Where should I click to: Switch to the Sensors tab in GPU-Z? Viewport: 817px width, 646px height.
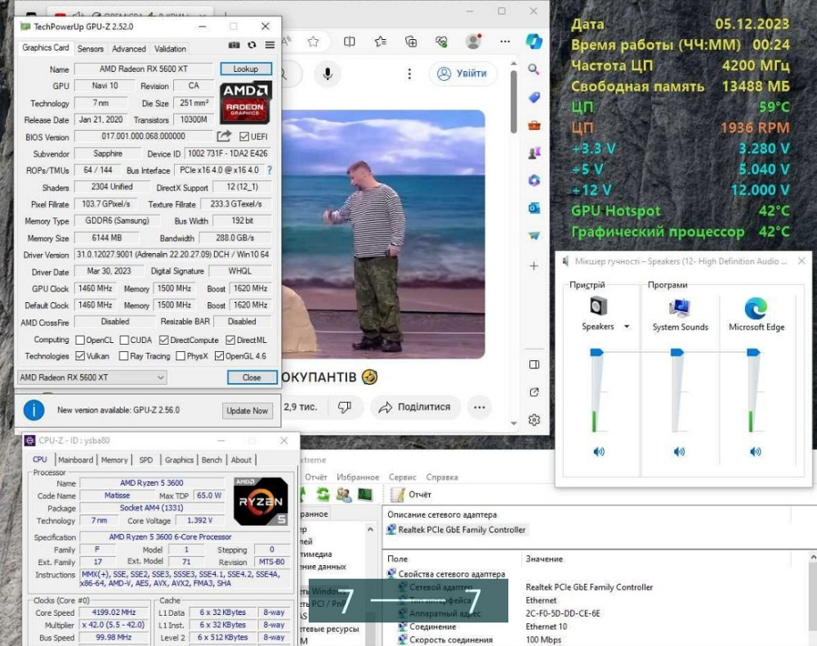(90, 48)
